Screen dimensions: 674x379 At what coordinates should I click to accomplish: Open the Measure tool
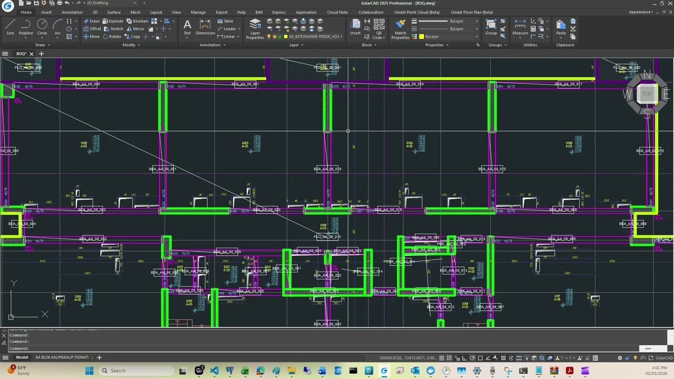[x=520, y=27]
